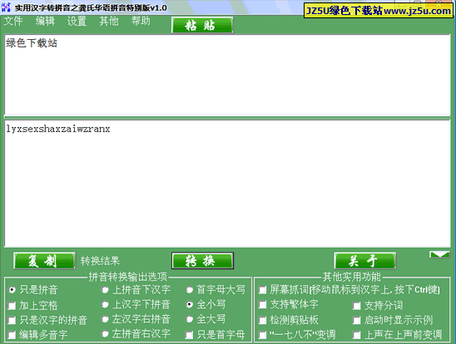
Task: Open the 设置 menu
Action: (77, 22)
